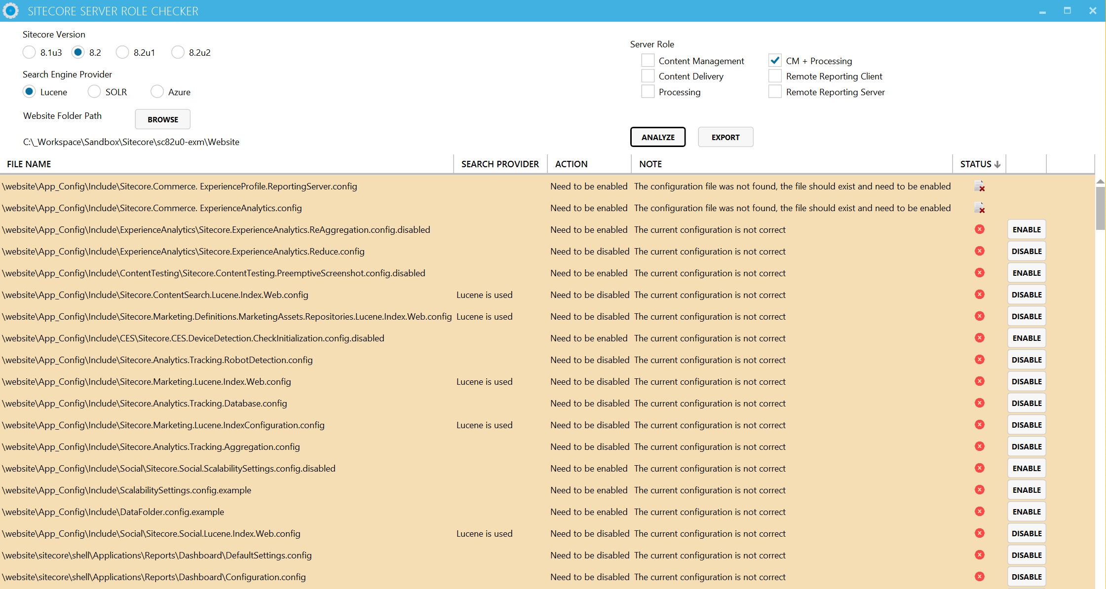Sort by the NOTE column header
This screenshot has height=589, width=1106.
[x=792, y=164]
